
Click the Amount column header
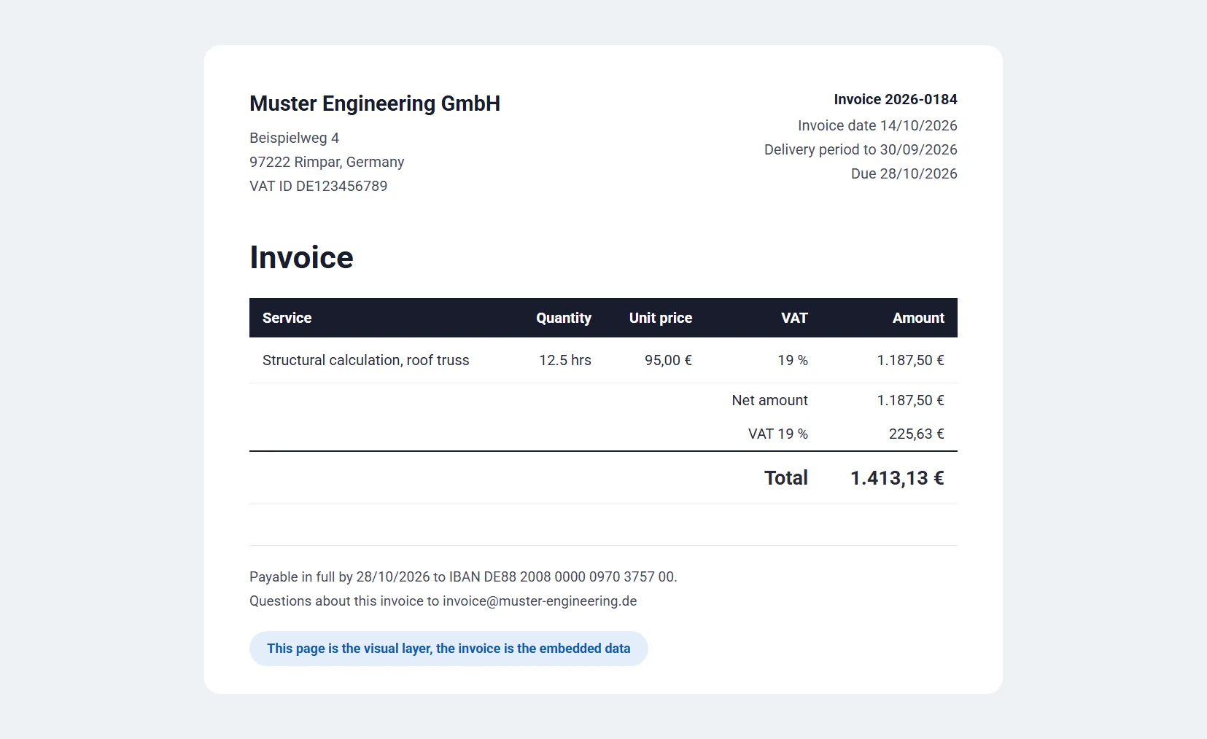tap(918, 318)
